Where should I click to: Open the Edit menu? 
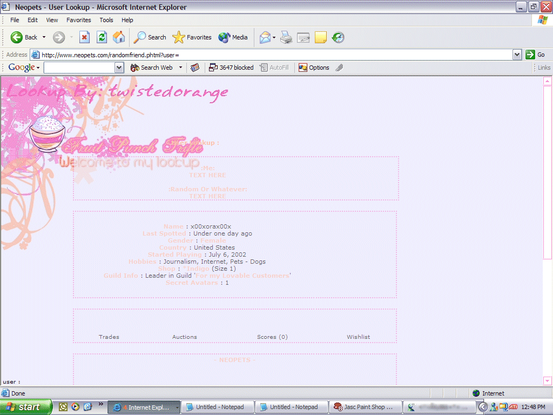click(32, 20)
